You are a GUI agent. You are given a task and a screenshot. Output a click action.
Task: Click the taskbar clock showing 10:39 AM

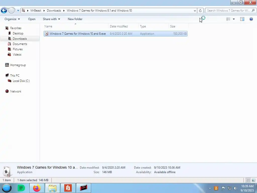[247, 188]
